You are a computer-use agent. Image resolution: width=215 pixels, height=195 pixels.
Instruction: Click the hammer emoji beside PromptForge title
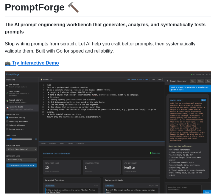tap(73, 7)
